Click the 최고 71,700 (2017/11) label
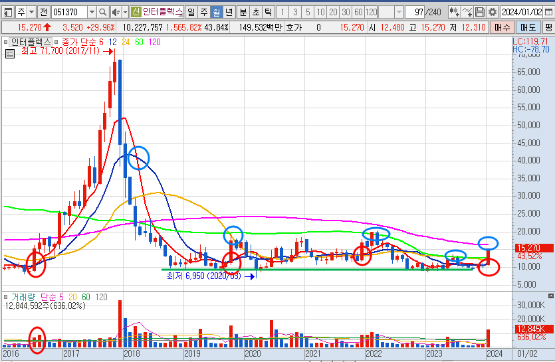555x362 pixels. (62, 51)
